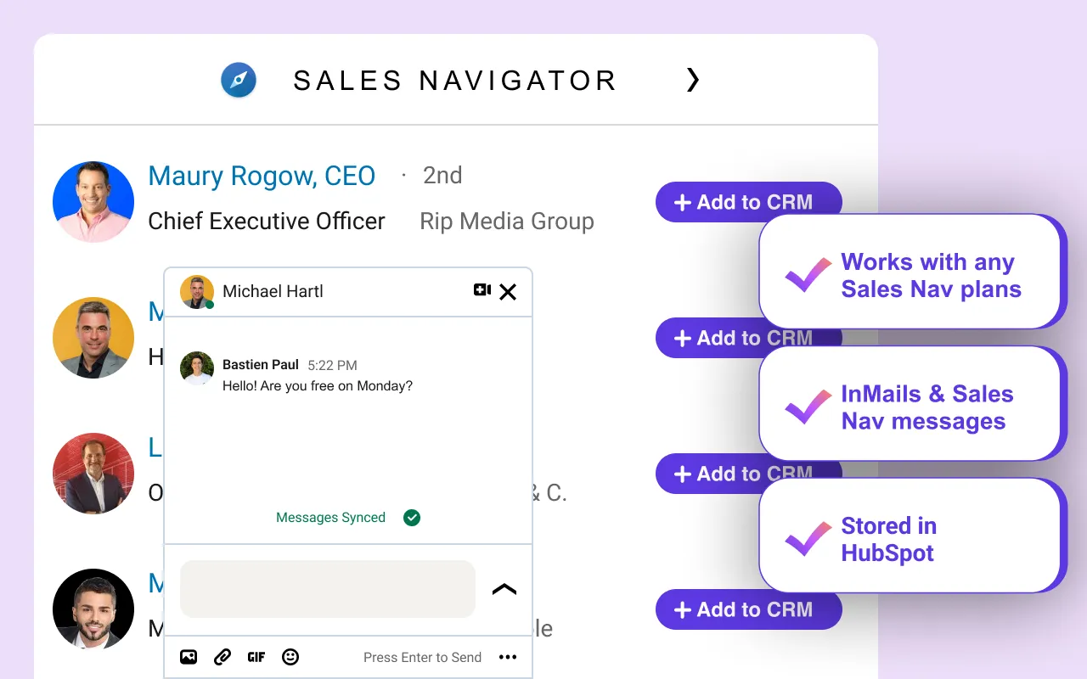Click the green Messages Synced checkmark
Viewport: 1087px width, 679px height.
tap(412, 518)
